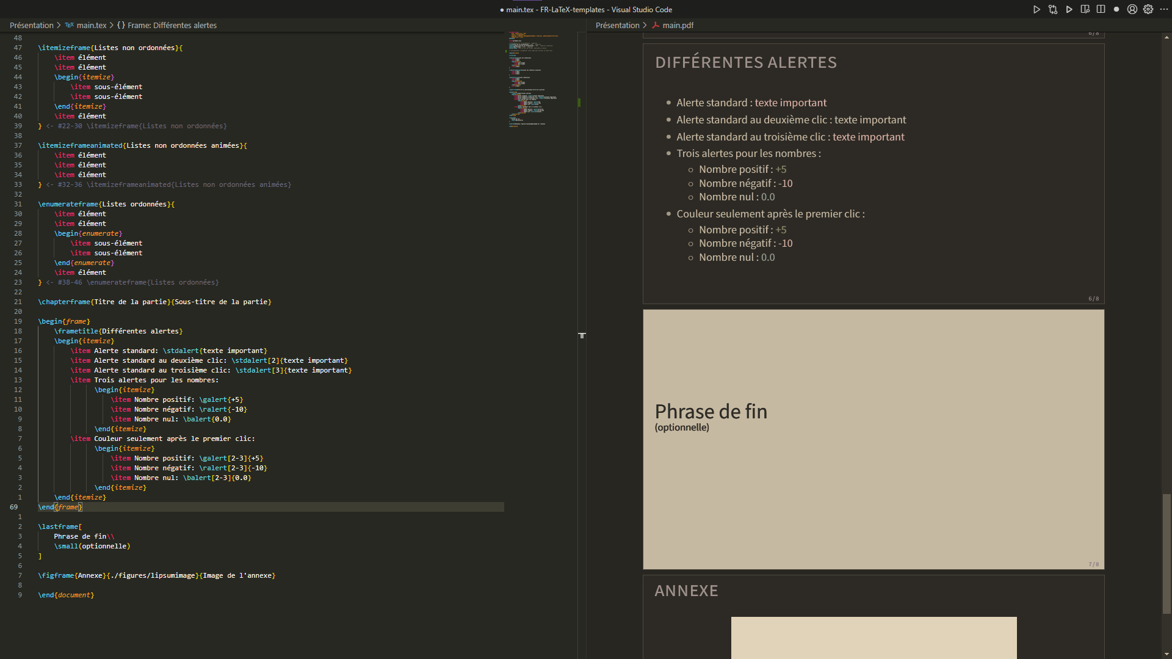Click 'Alerte standard au troisième clic' bullet in PDF
Image resolution: width=1172 pixels, height=659 pixels.
pos(790,137)
